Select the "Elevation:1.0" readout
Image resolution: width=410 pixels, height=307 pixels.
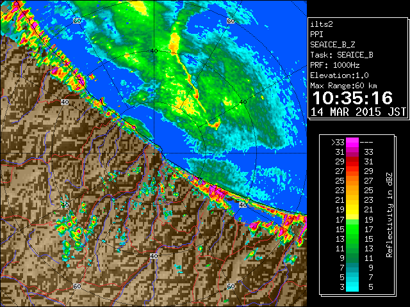tap(340, 75)
